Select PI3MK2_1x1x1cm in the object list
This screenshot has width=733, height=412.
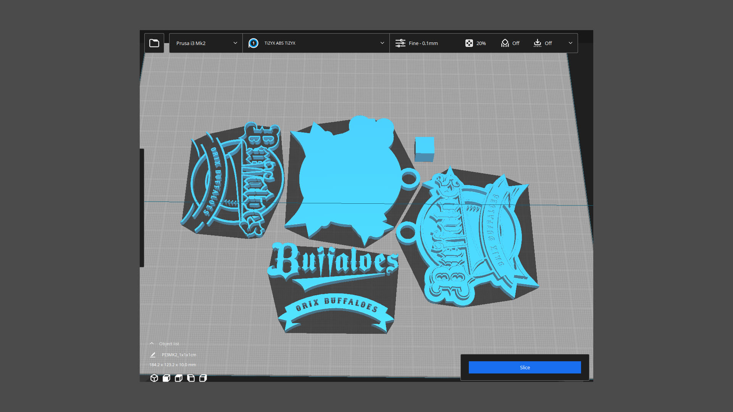[x=179, y=355]
